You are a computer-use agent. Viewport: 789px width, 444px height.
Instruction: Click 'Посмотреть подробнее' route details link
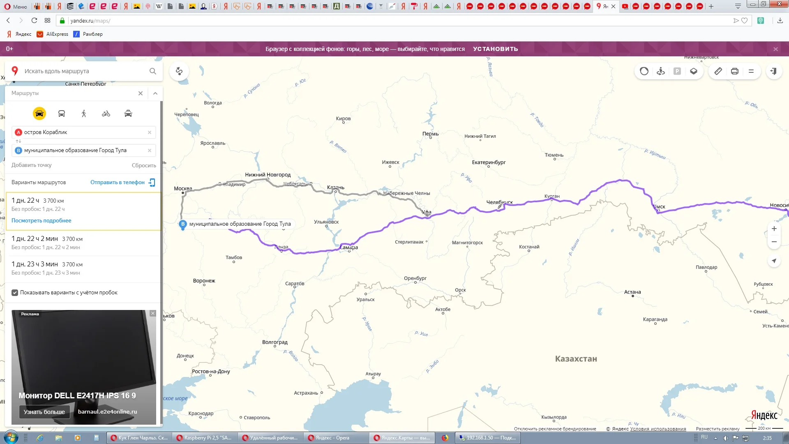42,220
